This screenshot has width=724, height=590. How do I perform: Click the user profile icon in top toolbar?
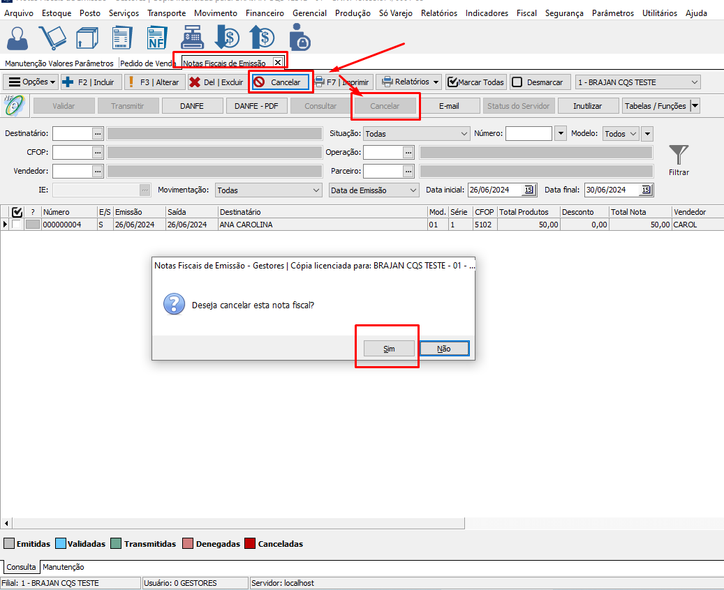(17, 38)
